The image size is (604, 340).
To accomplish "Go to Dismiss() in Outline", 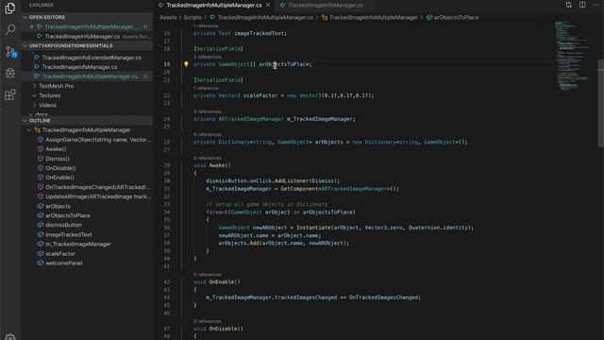I will [58, 159].
